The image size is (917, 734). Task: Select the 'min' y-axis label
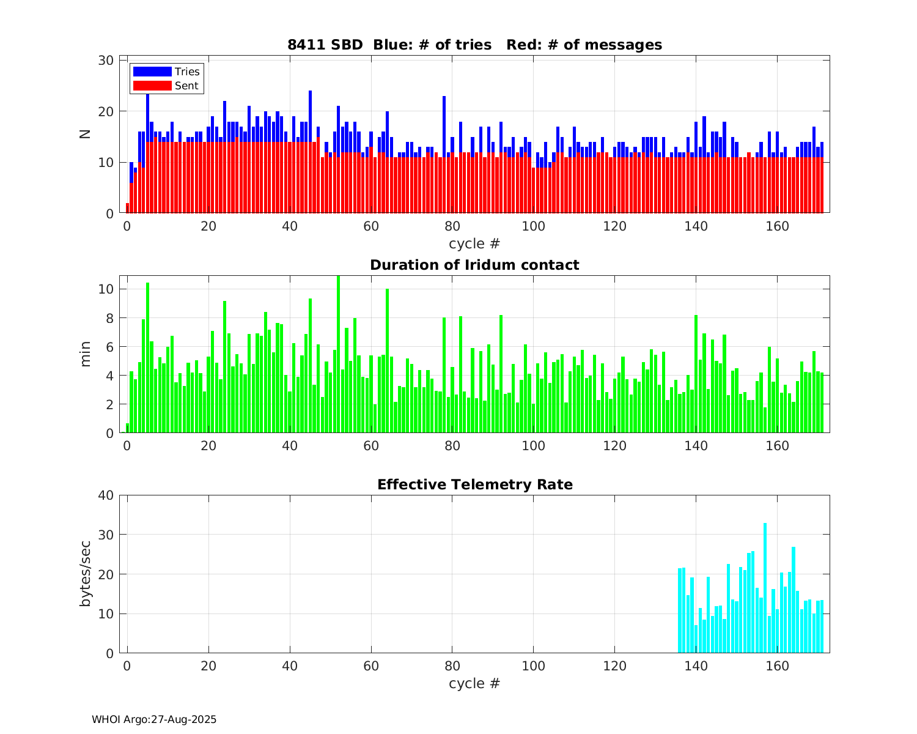click(86, 354)
